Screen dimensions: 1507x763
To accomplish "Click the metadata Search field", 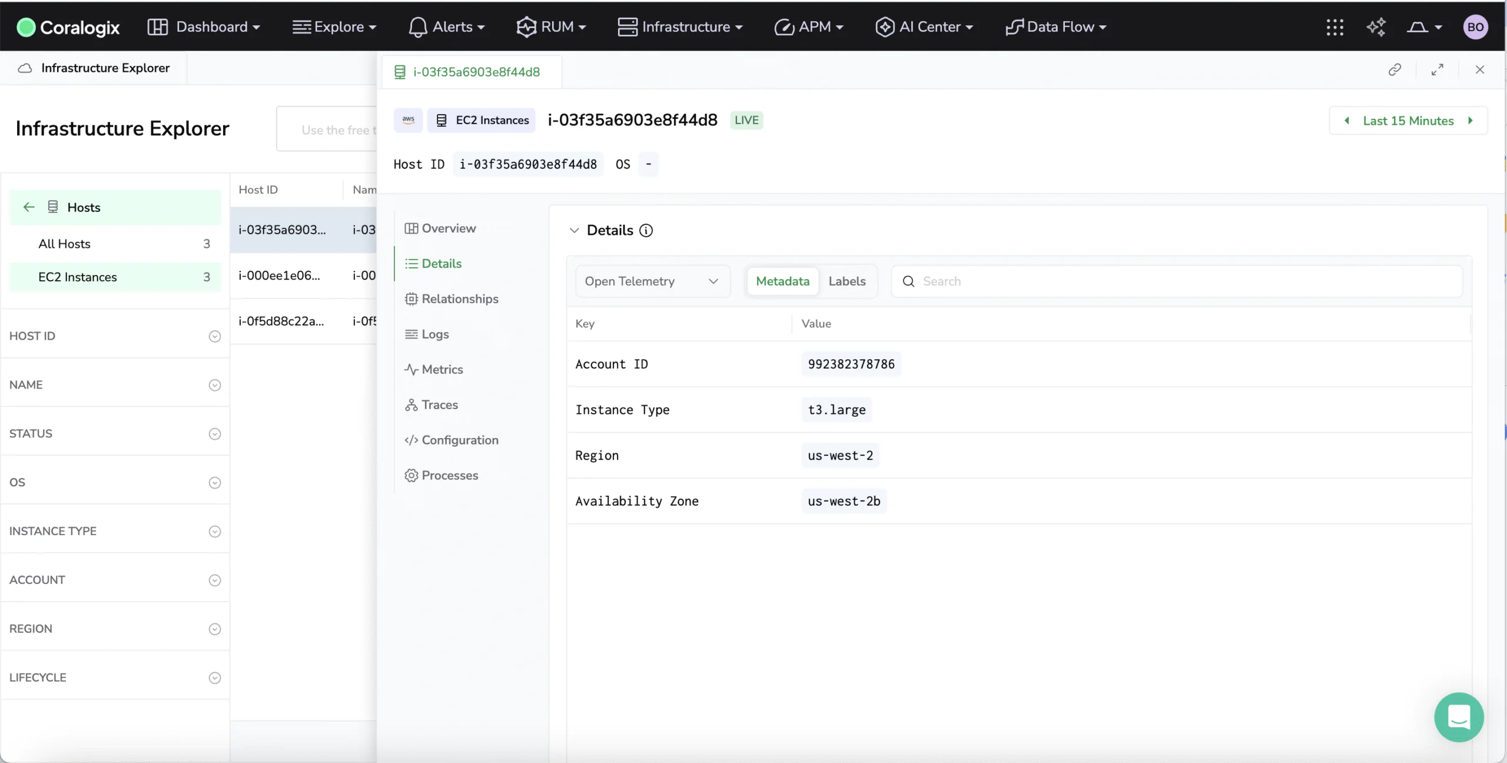I will [1176, 281].
